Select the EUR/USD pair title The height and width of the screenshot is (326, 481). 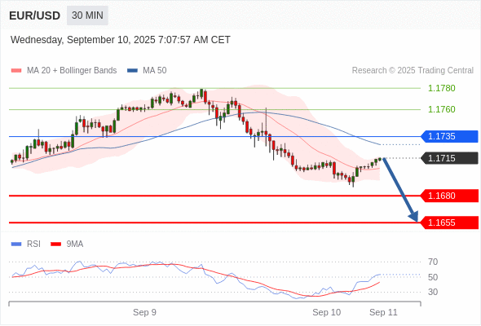click(35, 15)
